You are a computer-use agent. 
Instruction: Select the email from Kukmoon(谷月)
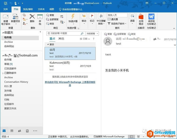(70, 66)
